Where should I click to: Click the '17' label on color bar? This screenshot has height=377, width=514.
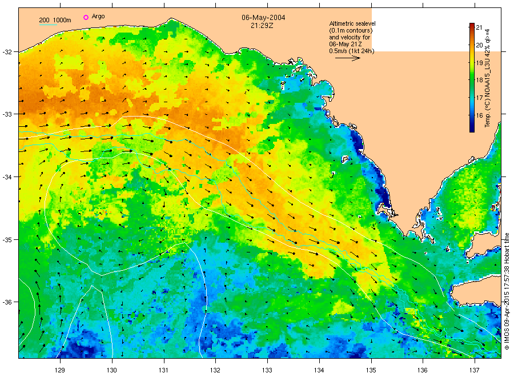click(479, 98)
